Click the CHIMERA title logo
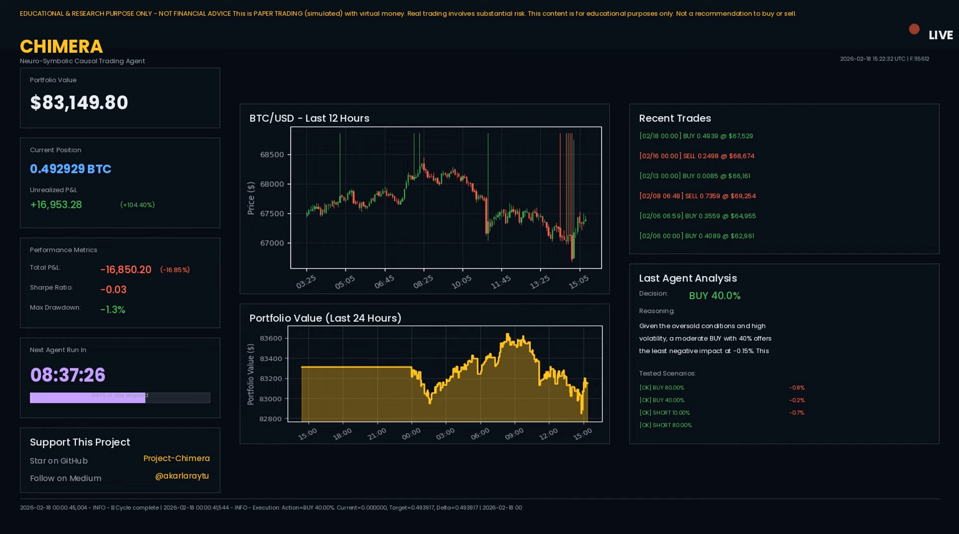The width and height of the screenshot is (959, 534). coord(61,46)
